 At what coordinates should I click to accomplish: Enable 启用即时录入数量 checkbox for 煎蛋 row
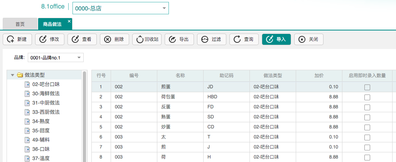[367, 87]
